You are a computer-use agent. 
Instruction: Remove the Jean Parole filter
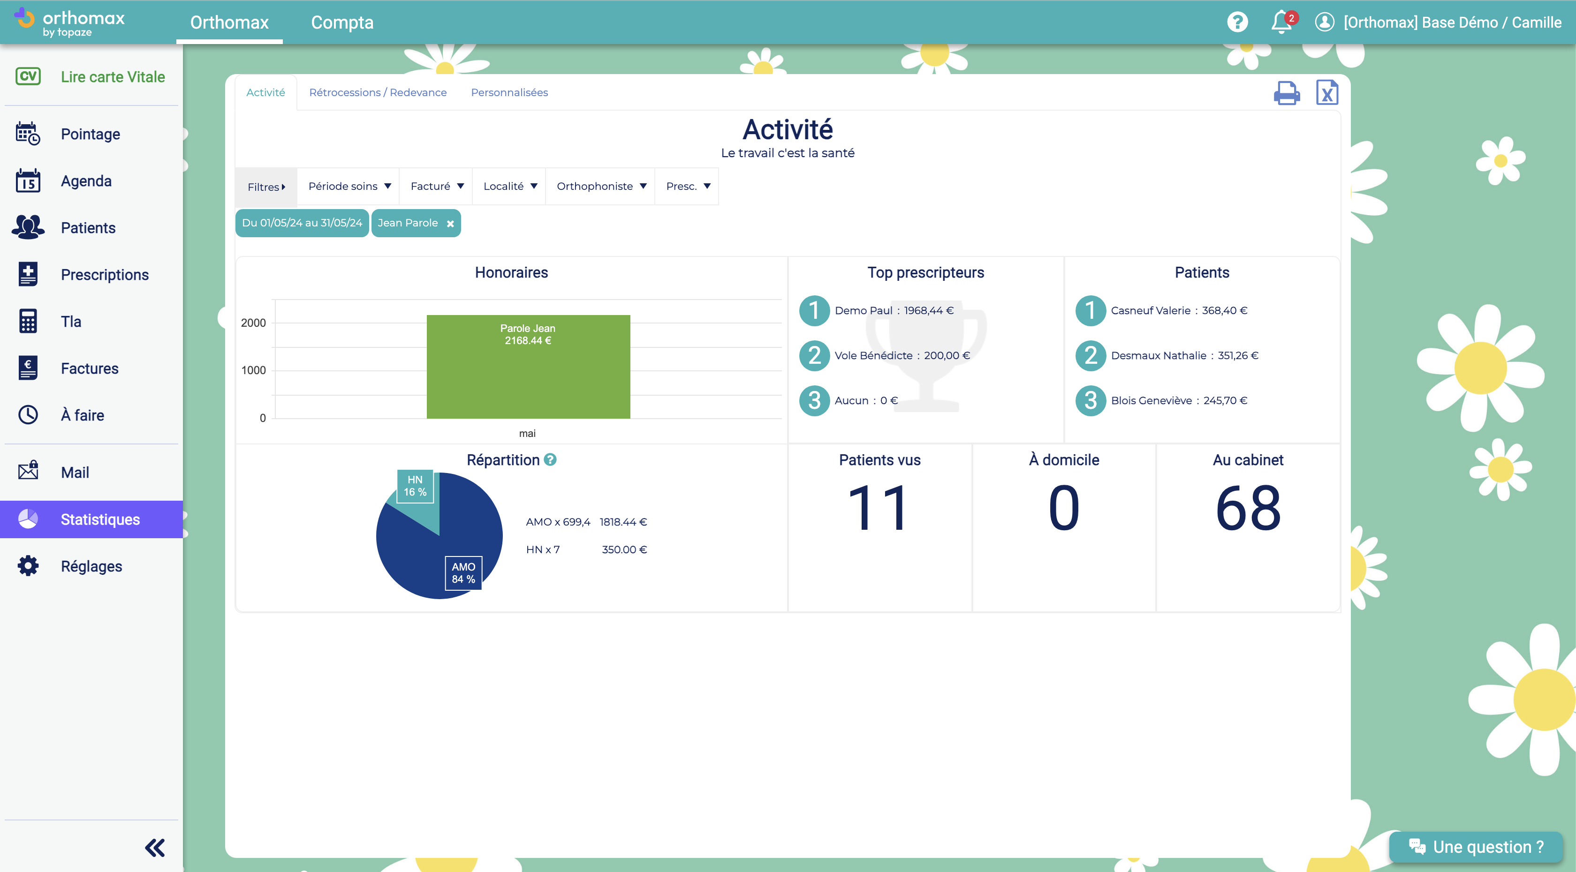[450, 224]
